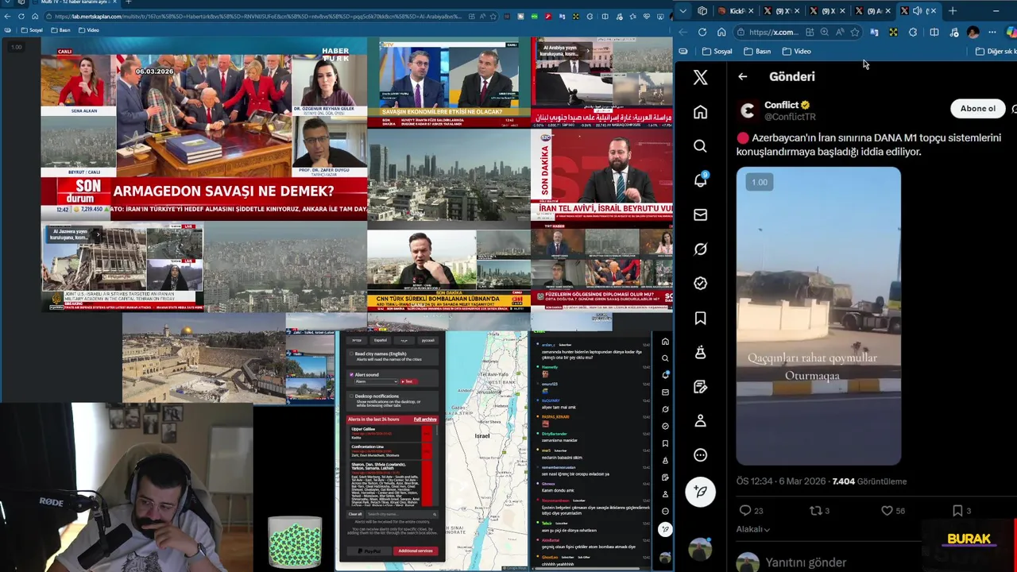Open the translate icon in right browser toolbar
This screenshot has width=1017, height=572.
874,32
